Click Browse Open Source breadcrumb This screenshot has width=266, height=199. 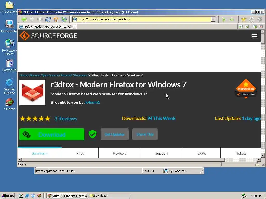click(x=44, y=75)
